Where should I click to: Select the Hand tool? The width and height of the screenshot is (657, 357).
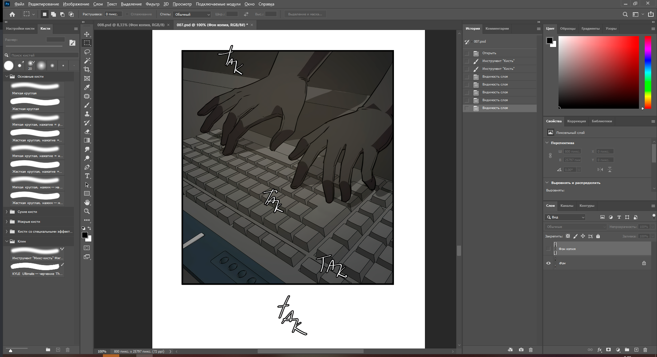click(87, 202)
